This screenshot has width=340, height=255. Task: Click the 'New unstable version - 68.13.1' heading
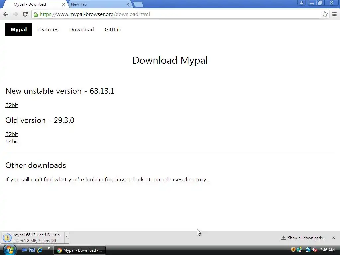[x=60, y=91]
